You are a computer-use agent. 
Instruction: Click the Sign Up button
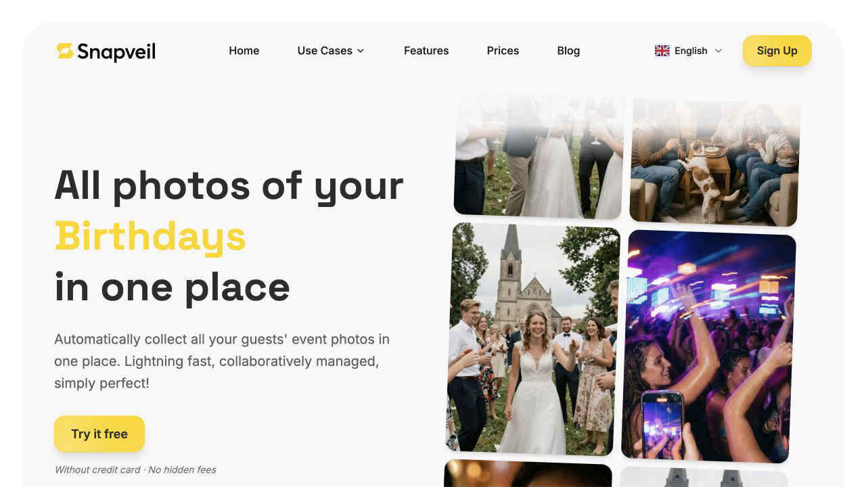tap(777, 51)
